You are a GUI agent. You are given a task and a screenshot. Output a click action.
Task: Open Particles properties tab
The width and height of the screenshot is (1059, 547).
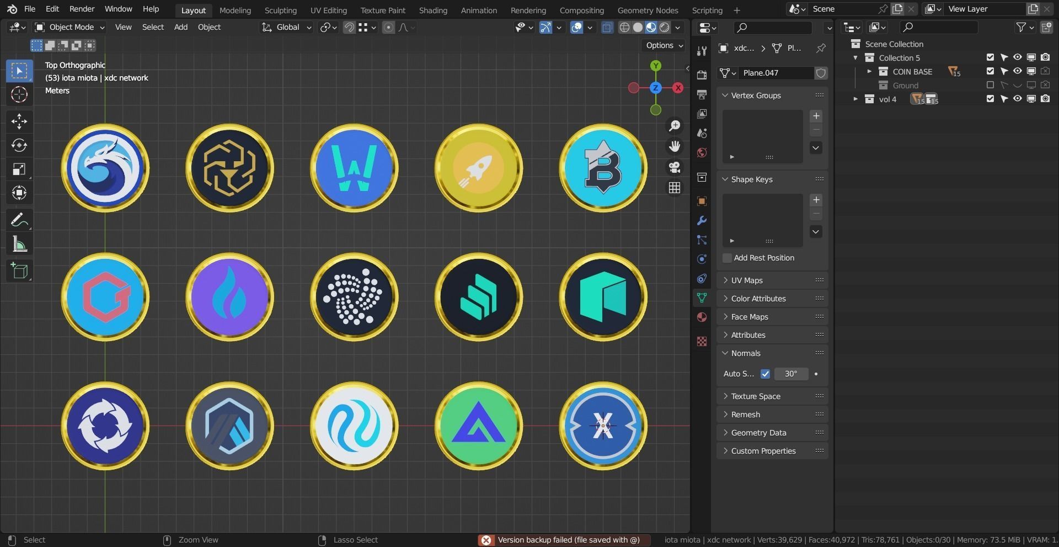click(702, 240)
